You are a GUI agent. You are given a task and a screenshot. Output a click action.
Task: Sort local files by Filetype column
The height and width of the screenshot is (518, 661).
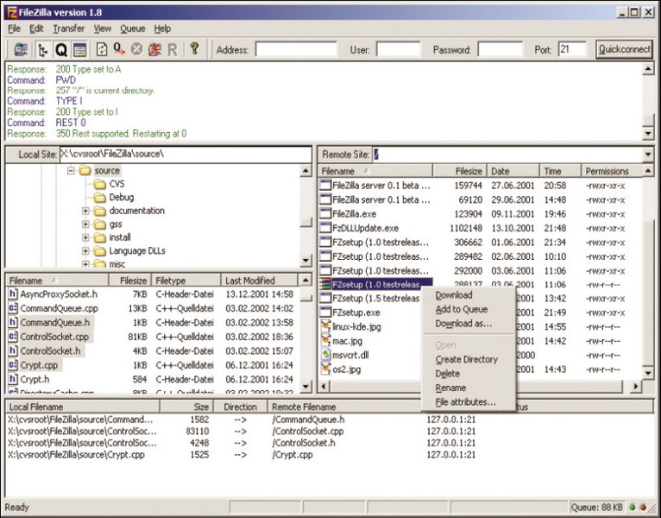(x=186, y=281)
